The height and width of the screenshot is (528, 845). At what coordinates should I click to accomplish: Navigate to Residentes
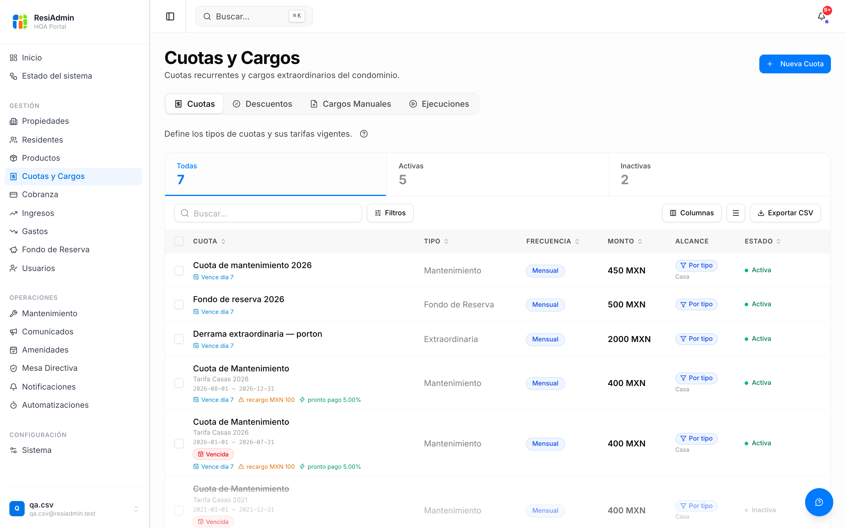click(x=73, y=140)
